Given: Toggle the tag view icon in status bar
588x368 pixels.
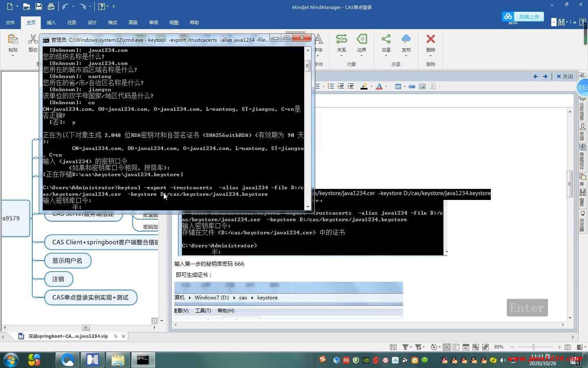Looking at the screenshot, I should point(486,347).
